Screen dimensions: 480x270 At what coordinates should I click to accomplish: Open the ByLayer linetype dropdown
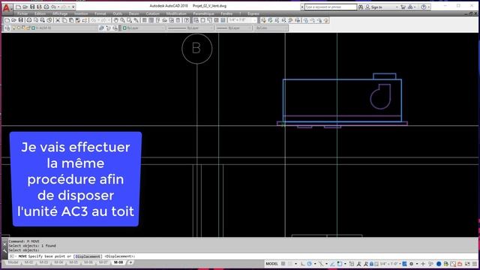190,28
